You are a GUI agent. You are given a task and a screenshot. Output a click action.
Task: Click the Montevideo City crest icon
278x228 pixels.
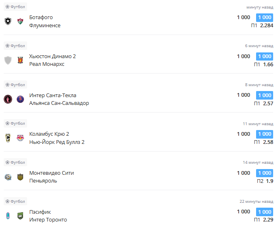click(8, 177)
